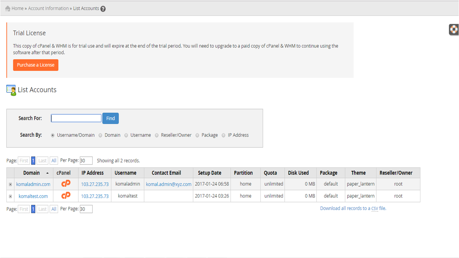Viewport: 459px width, 258px height.
Task: Choose Reseller/Owner search option
Action: tap(157, 135)
